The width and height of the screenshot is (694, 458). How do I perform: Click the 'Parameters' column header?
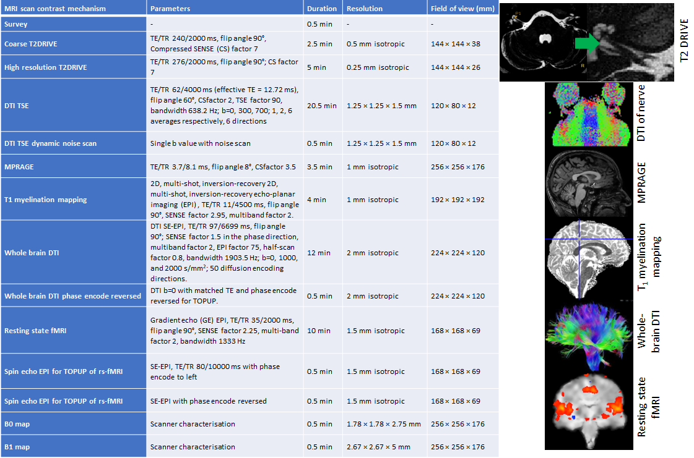coord(170,9)
